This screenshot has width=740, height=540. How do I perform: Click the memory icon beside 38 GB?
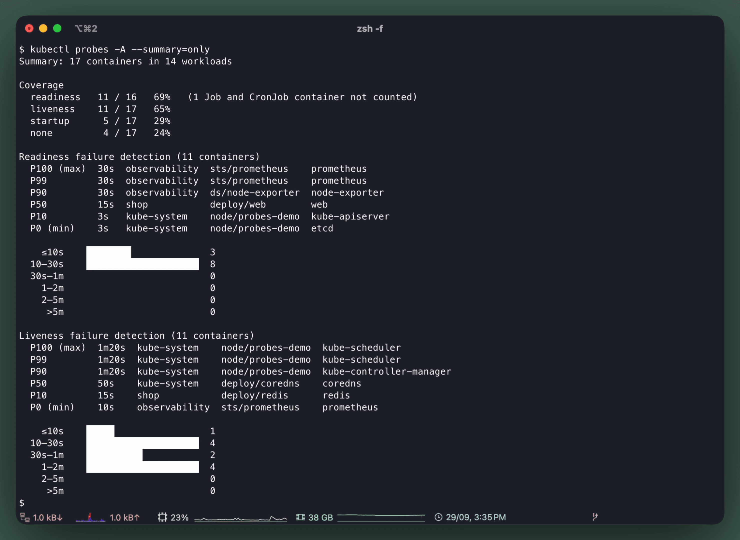(300, 517)
